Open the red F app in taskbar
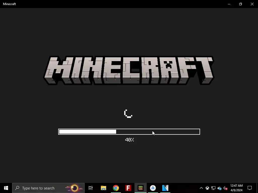258x193 pixels. (x=128, y=188)
